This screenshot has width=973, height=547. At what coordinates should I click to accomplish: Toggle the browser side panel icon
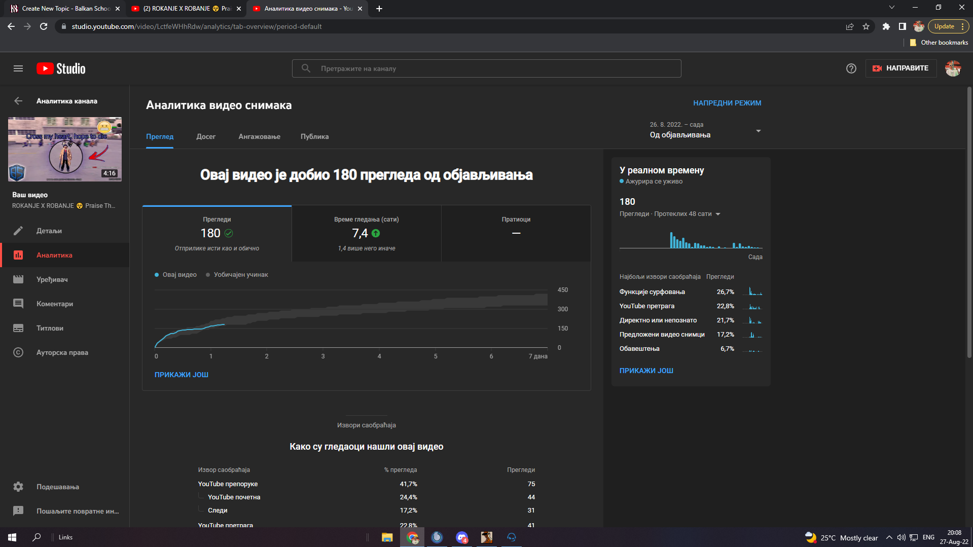(903, 26)
